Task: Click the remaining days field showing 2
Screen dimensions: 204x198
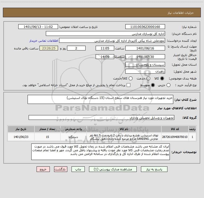Action: point(76,48)
